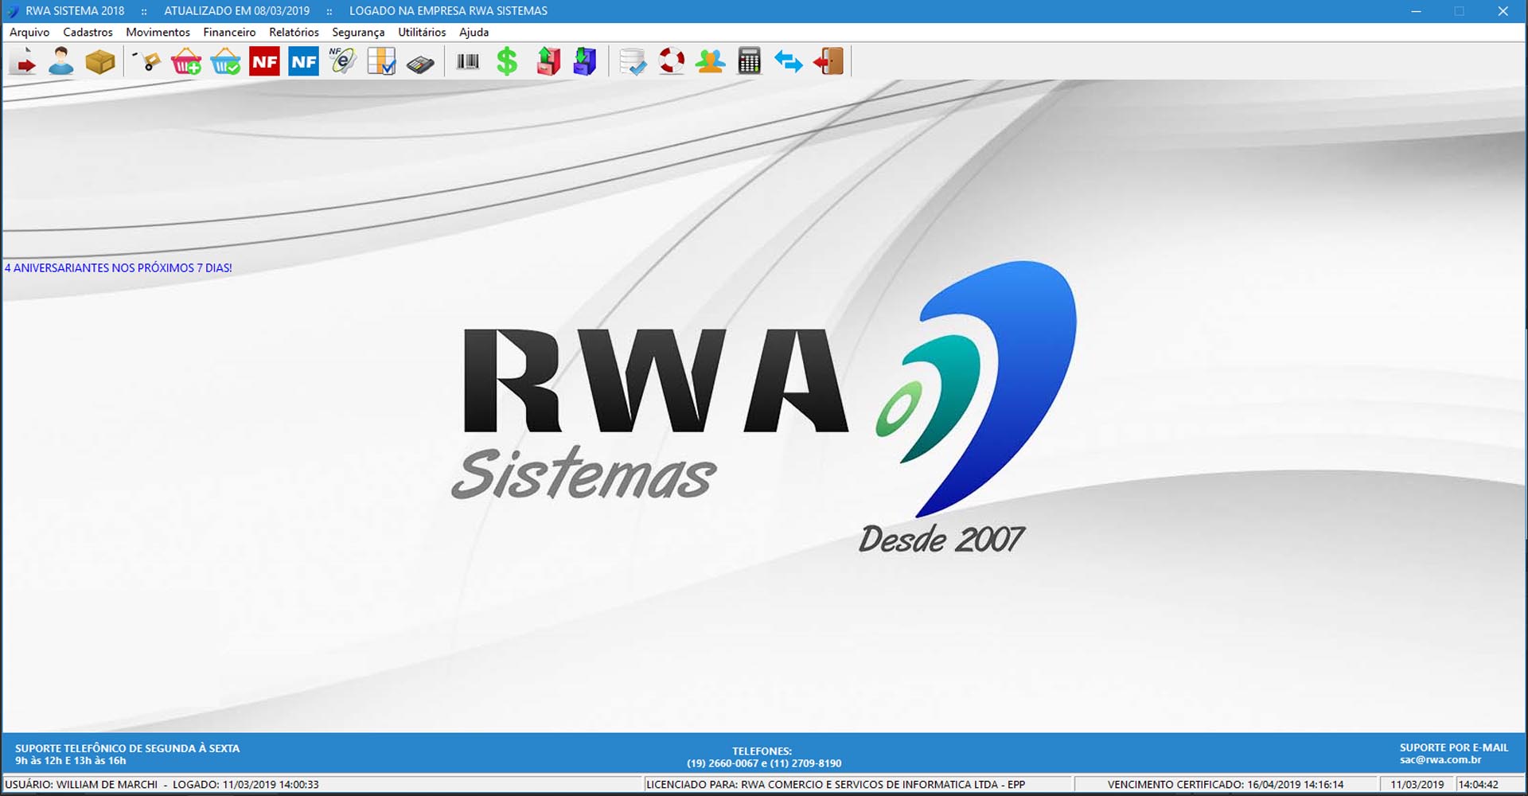Open the calculator icon
The height and width of the screenshot is (796, 1528).
pos(749,61)
